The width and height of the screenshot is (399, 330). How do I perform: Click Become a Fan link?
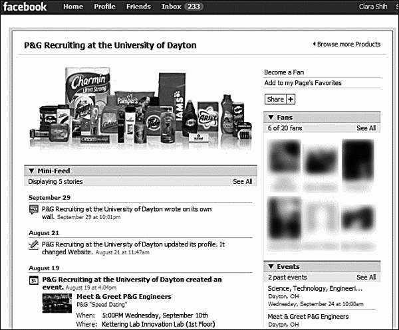tap(284, 72)
